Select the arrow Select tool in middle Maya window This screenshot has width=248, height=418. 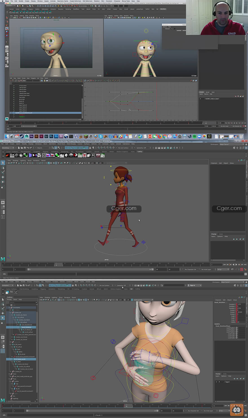[3, 163]
